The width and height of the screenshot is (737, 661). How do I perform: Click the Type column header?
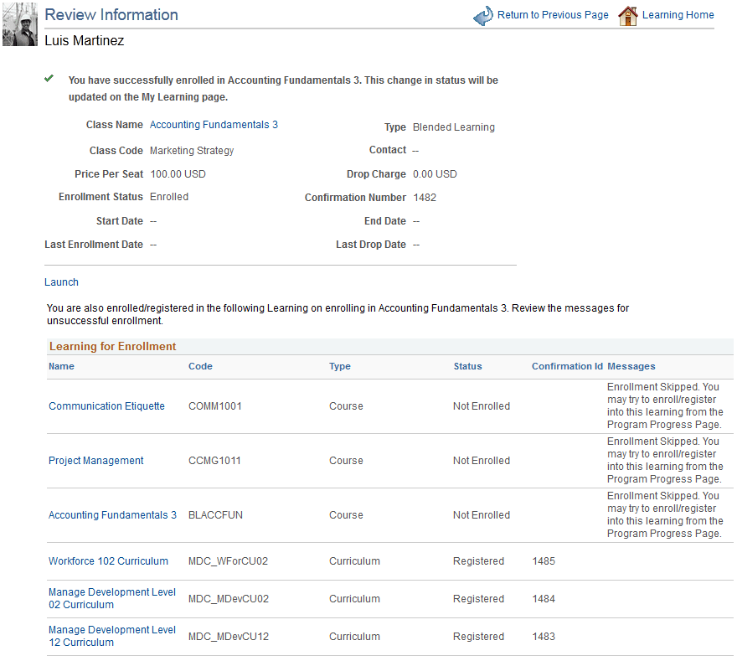pyautogui.click(x=340, y=366)
